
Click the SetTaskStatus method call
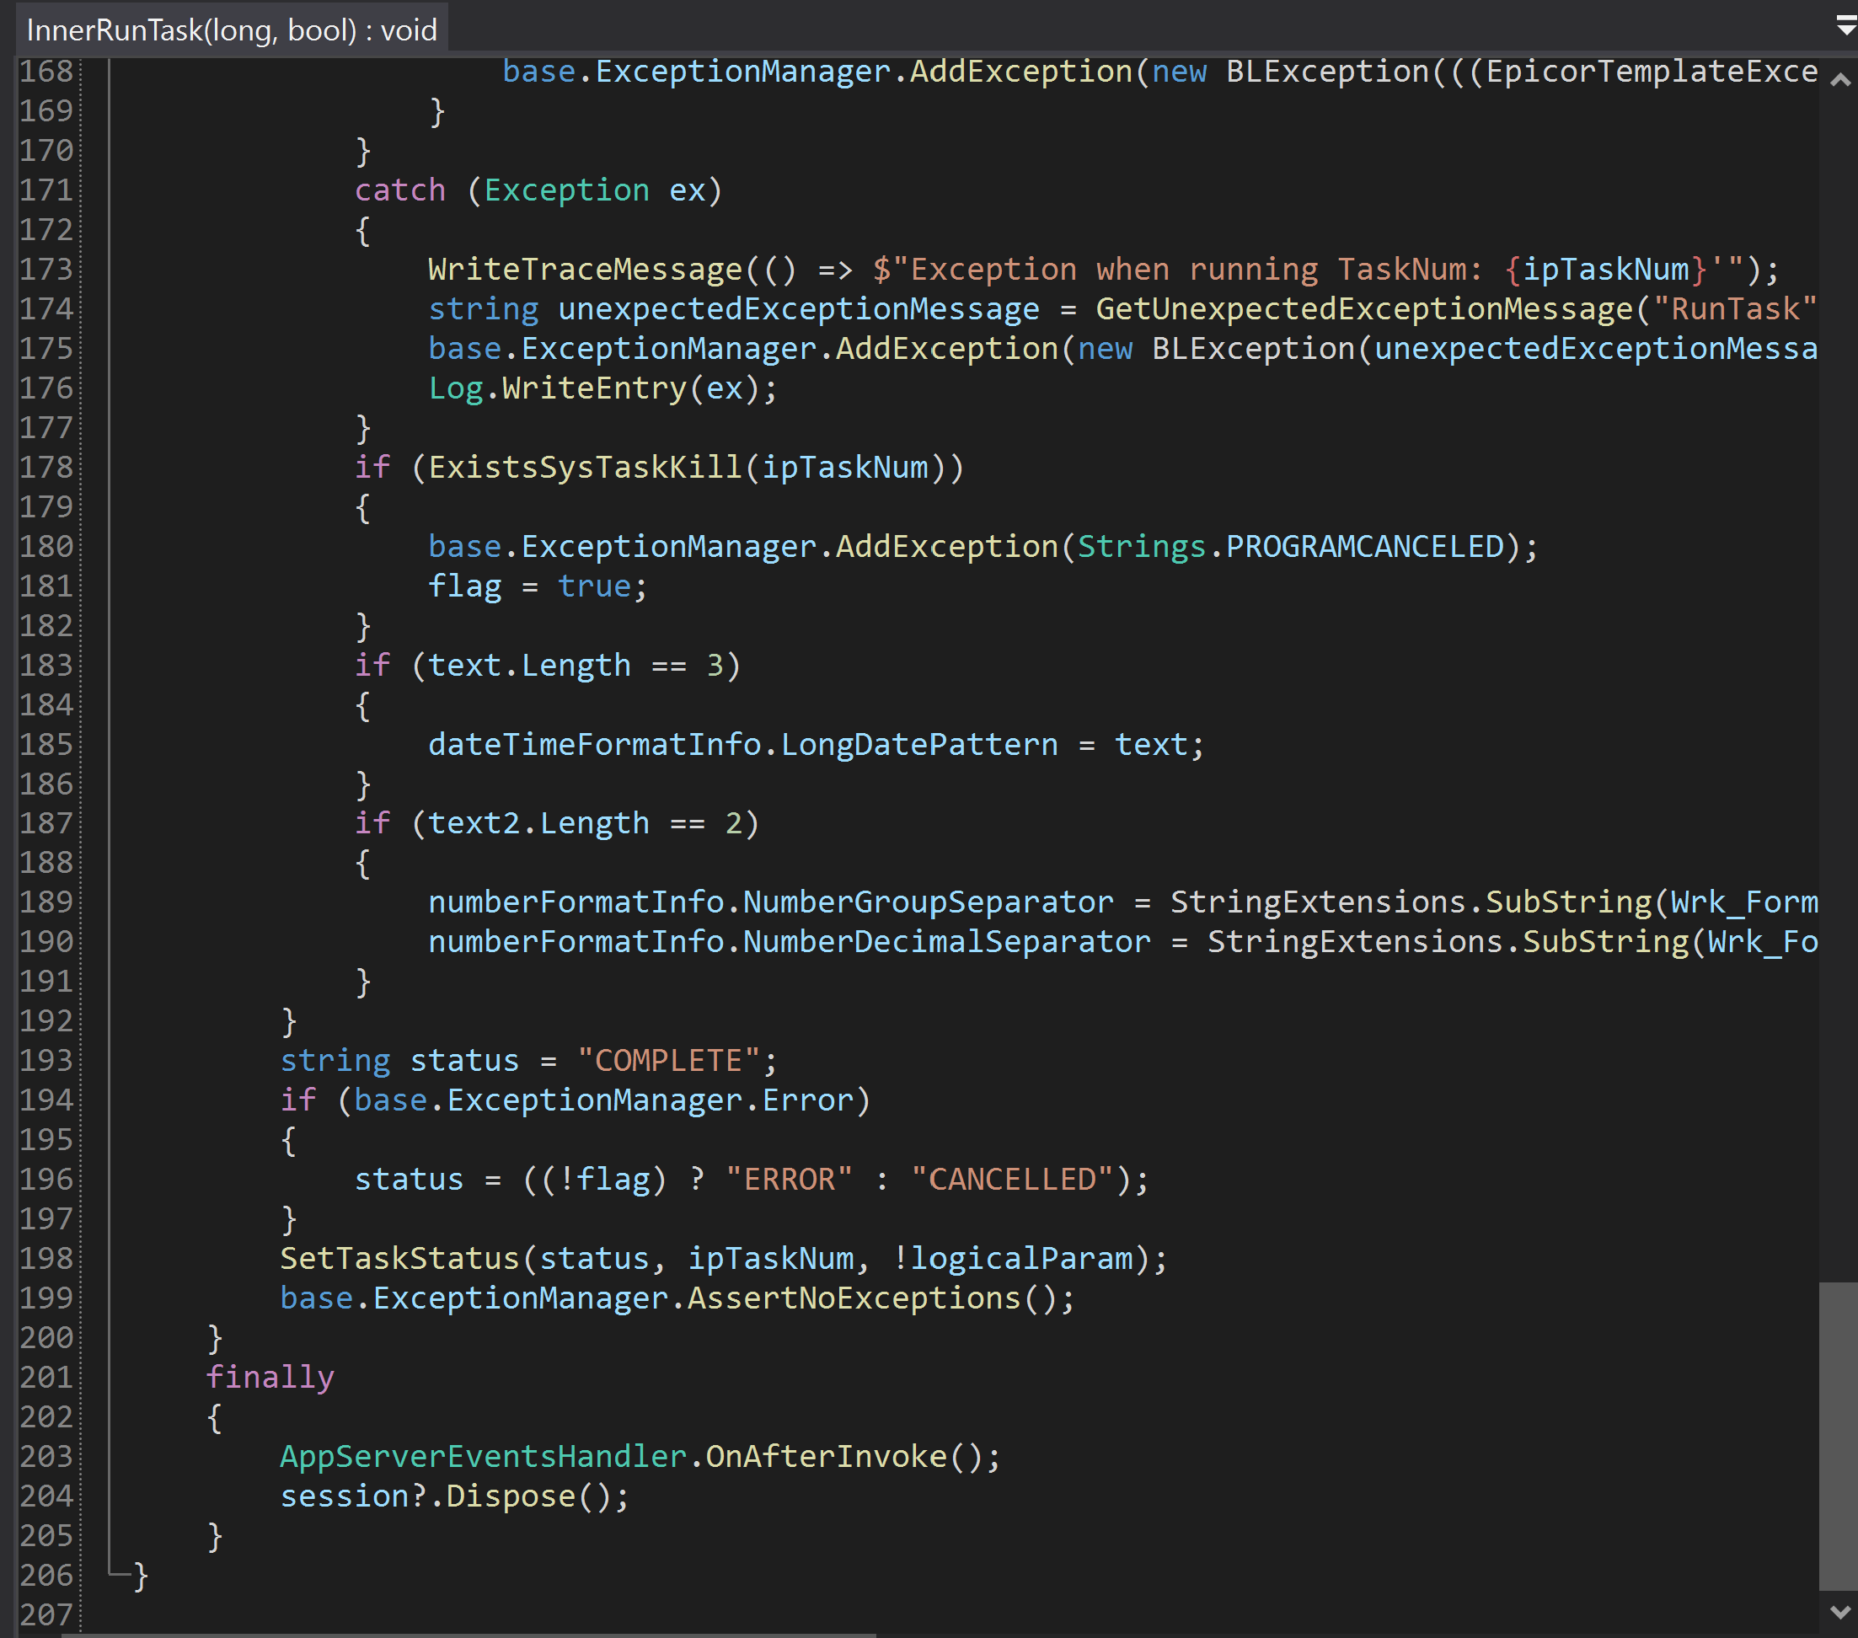click(x=399, y=1258)
